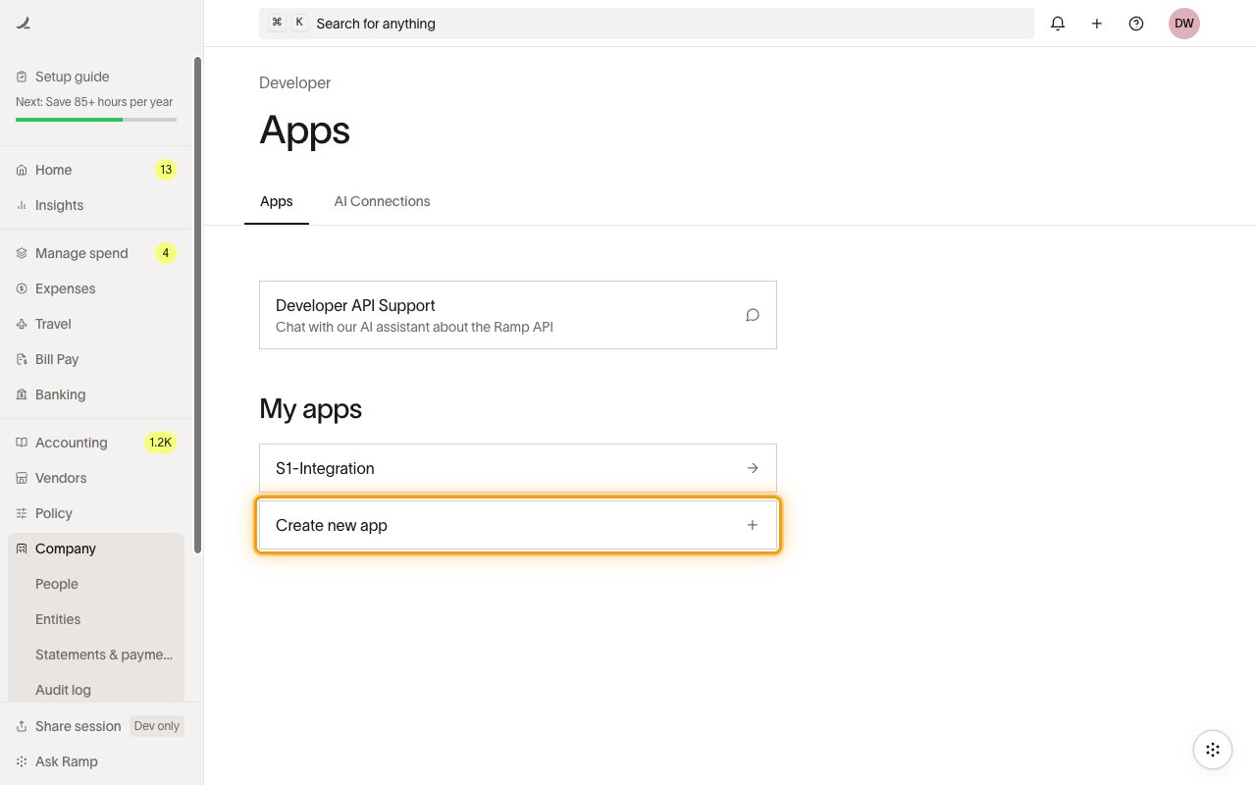Go to Manage spend section
The height and width of the screenshot is (785, 1256).
(x=96, y=253)
